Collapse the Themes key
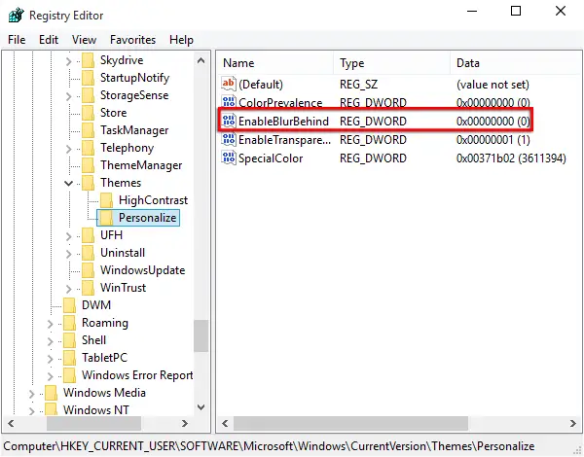Image resolution: width=584 pixels, height=457 pixels. click(68, 183)
